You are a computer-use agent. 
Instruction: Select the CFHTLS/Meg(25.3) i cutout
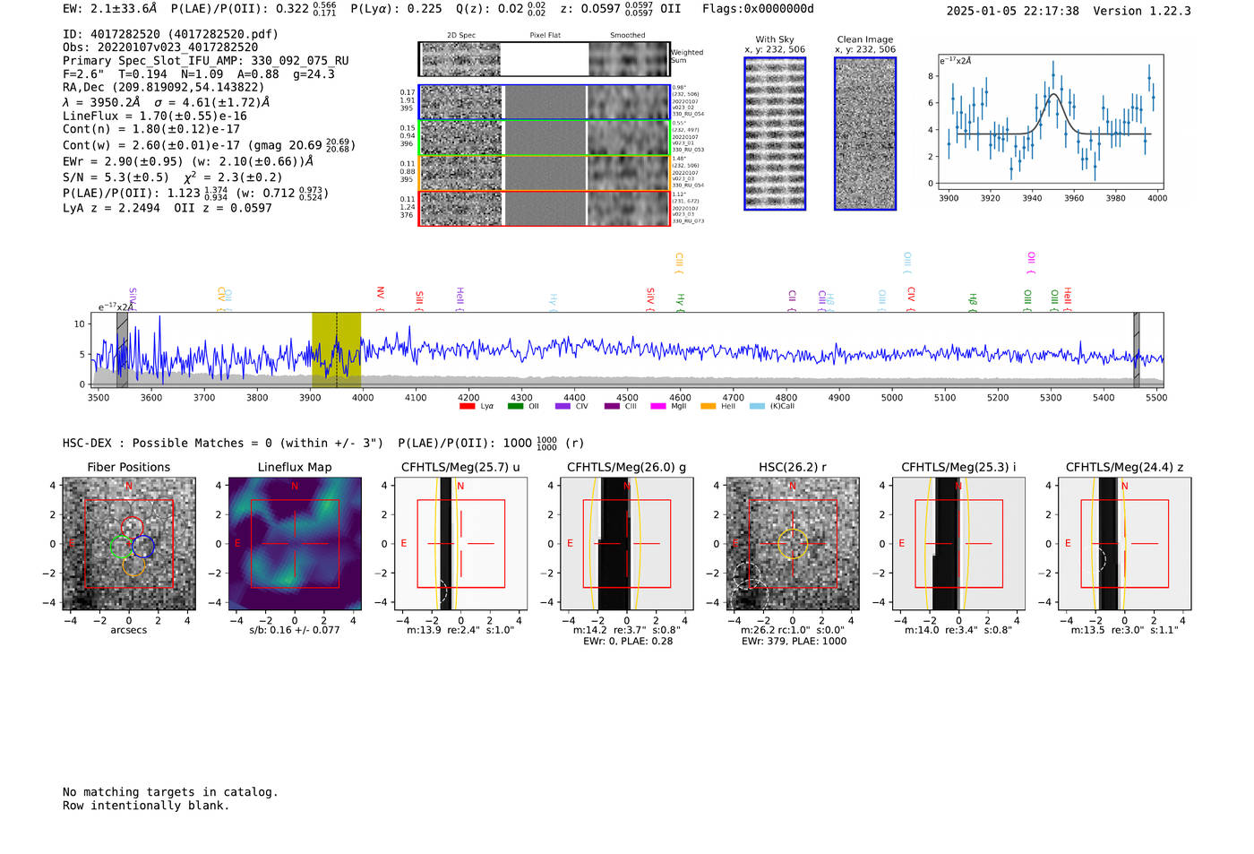click(x=958, y=544)
